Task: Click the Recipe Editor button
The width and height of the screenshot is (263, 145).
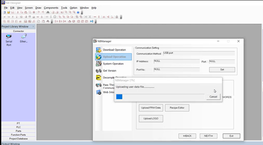Action: (x=177, y=108)
